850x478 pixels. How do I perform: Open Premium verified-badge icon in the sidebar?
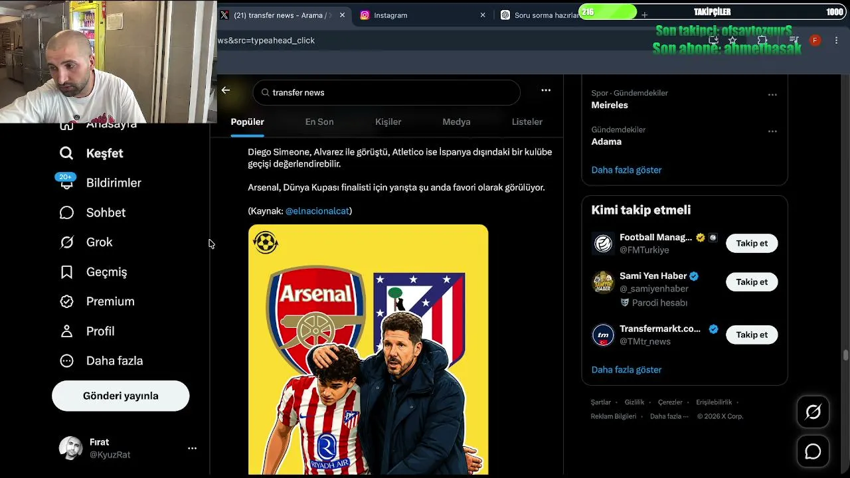[66, 301]
